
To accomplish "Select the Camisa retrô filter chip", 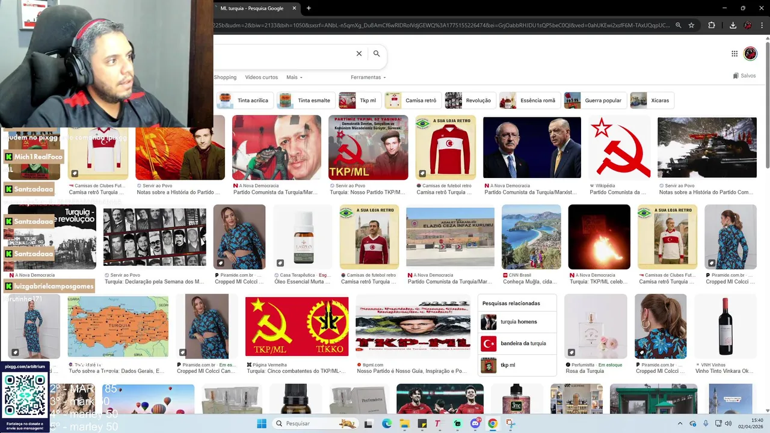I will coord(413,100).
